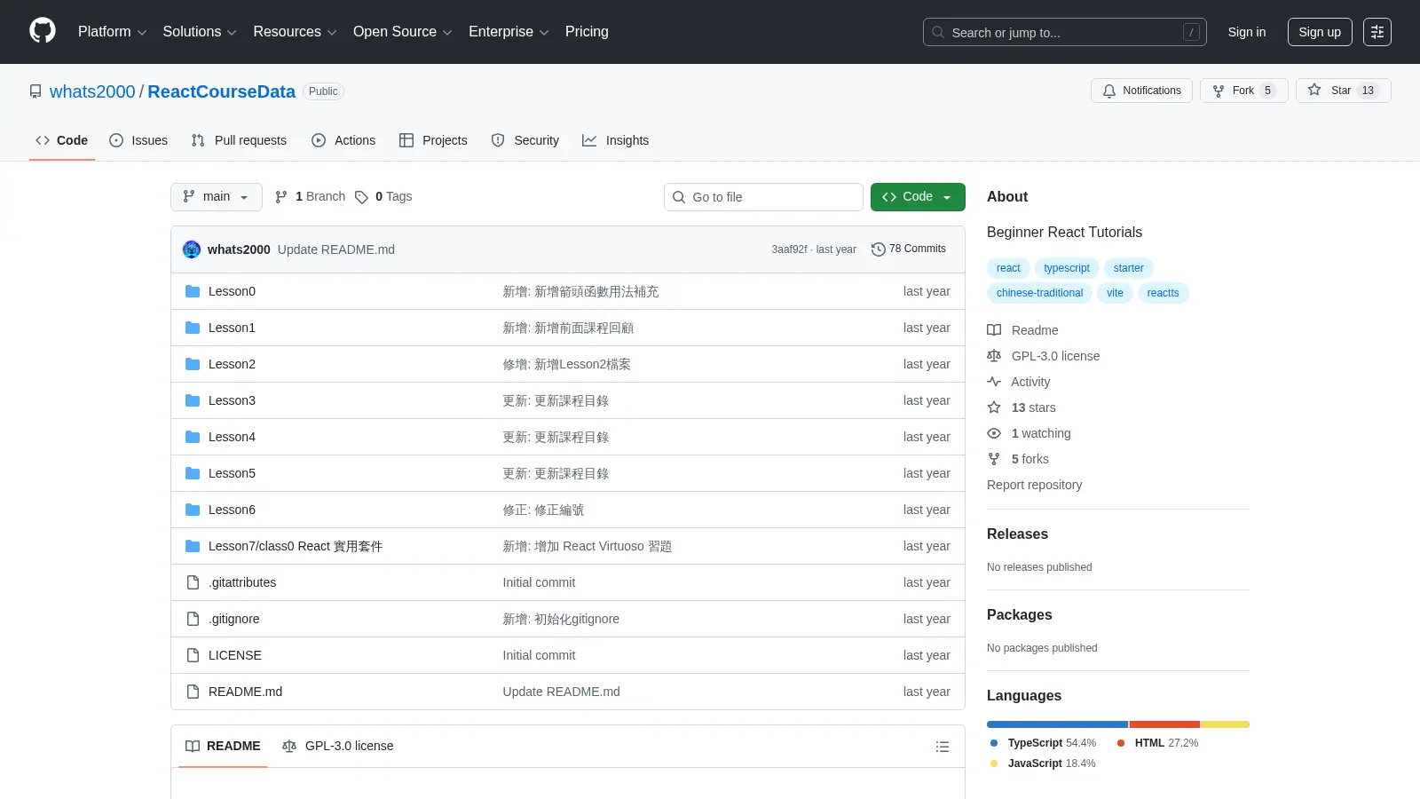Open the Projects tab
Screen dimensions: 1420x799
433,140
